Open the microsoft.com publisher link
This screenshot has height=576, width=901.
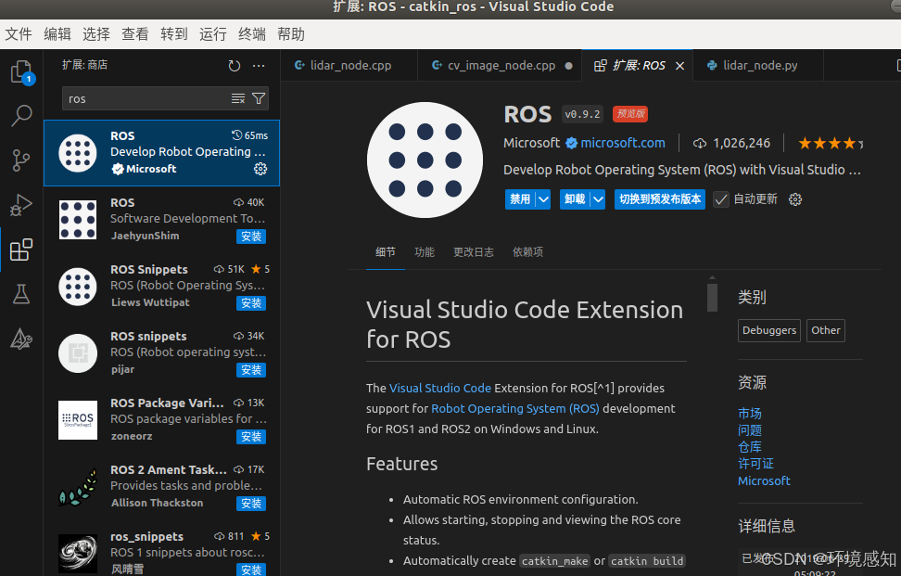(623, 143)
